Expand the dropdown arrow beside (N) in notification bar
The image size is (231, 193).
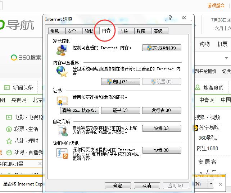pos(211,184)
